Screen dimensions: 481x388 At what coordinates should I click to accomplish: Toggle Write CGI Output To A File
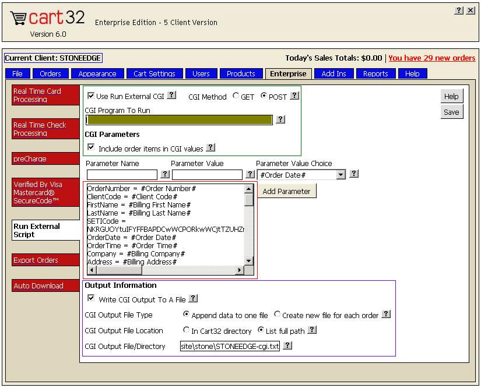click(91, 298)
